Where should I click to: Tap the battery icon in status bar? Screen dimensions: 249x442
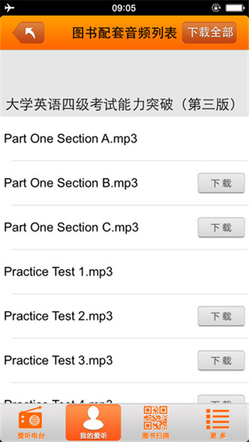click(234, 8)
